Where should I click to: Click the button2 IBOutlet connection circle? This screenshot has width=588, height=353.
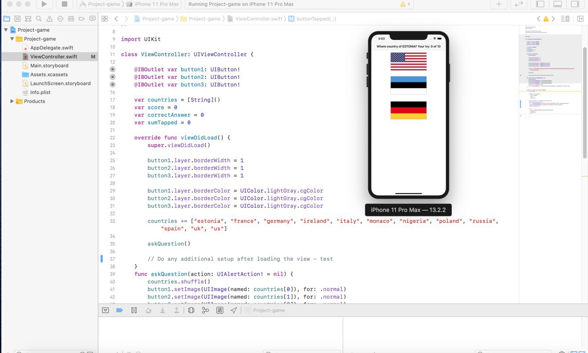tap(113, 77)
